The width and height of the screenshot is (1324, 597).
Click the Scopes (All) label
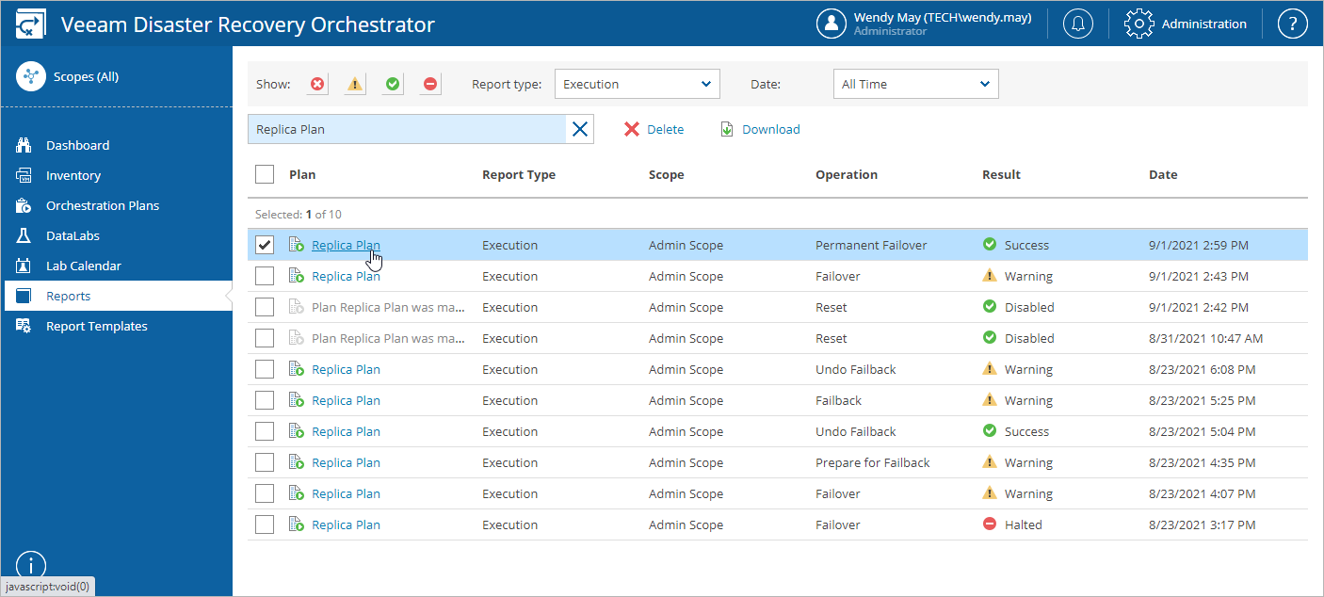point(86,76)
